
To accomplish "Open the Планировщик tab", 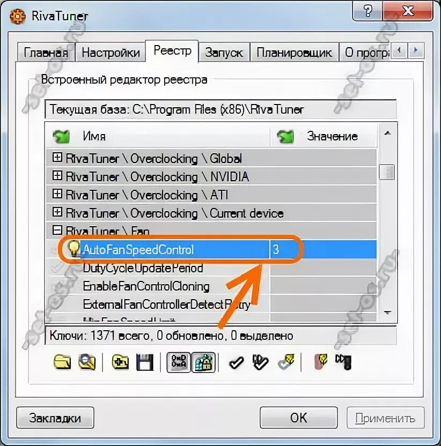I will point(294,53).
